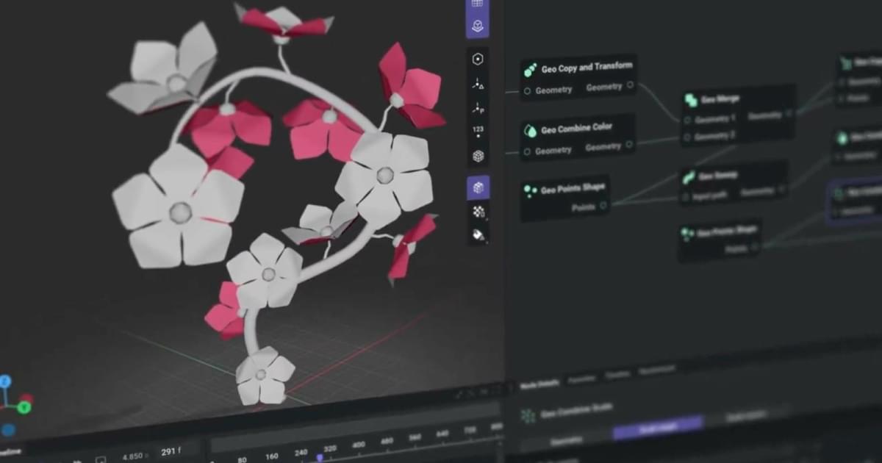Click the wireframe cube icon below 123

(x=478, y=156)
